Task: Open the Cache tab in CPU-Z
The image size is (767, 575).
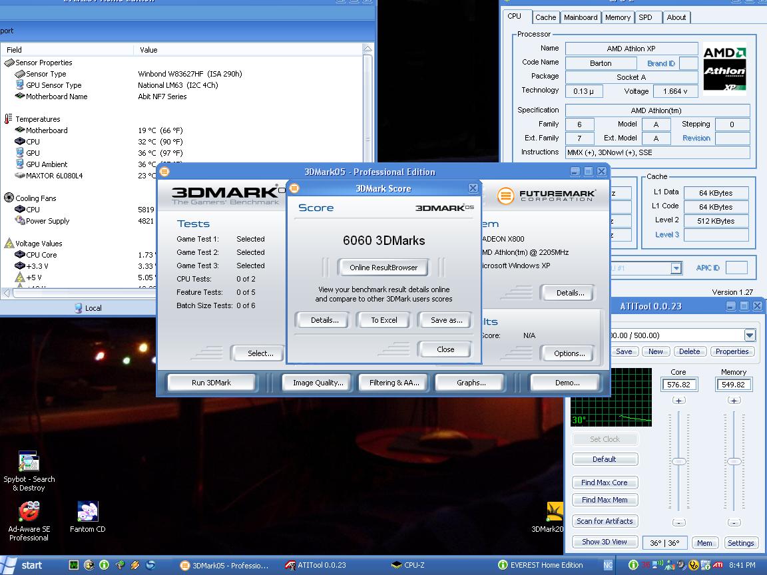Action: (545, 17)
